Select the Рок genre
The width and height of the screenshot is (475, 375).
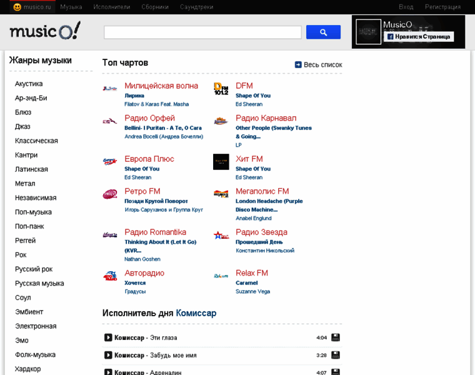pos(21,255)
